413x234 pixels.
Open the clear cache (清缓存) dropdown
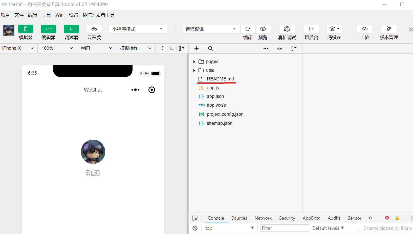coord(334,29)
